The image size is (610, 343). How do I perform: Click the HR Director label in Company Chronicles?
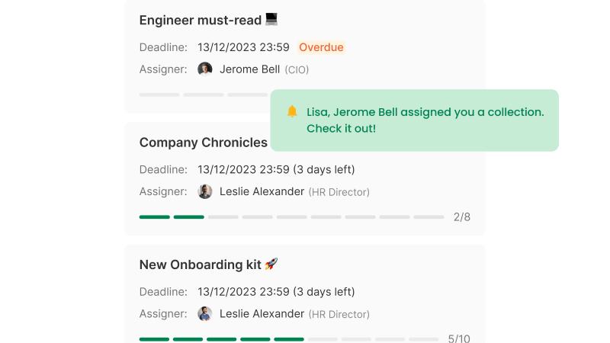[x=339, y=192]
